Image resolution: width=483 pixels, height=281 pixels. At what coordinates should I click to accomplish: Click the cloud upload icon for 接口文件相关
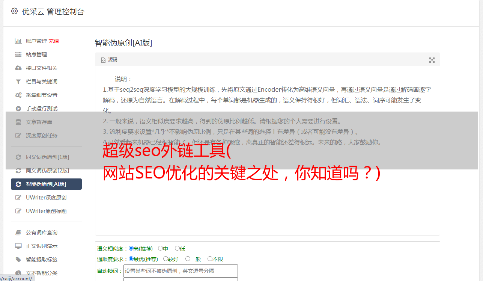pyautogui.click(x=18, y=68)
